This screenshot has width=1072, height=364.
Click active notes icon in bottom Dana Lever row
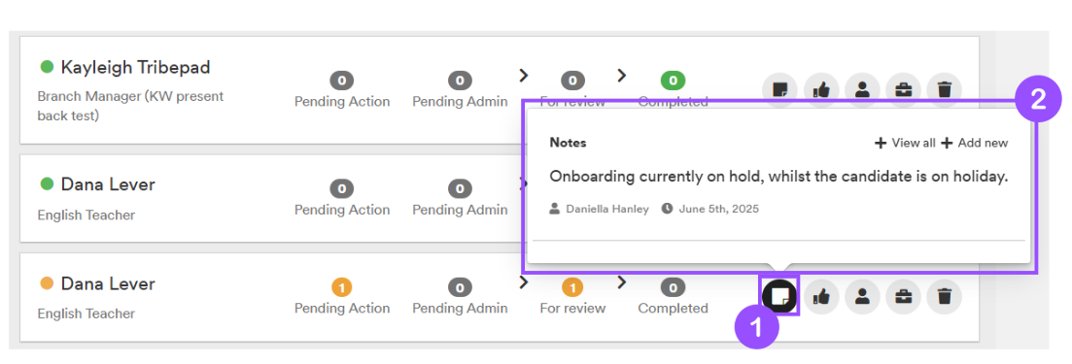[780, 296]
